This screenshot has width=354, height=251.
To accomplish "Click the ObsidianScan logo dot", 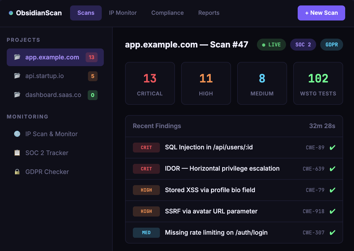I will point(11,13).
